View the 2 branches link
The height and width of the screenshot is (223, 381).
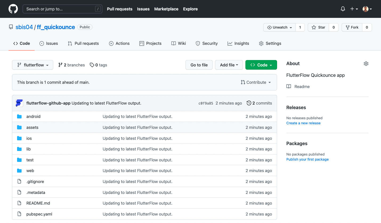(x=71, y=65)
